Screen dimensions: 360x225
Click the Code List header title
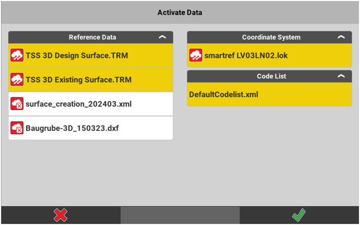[x=271, y=76]
